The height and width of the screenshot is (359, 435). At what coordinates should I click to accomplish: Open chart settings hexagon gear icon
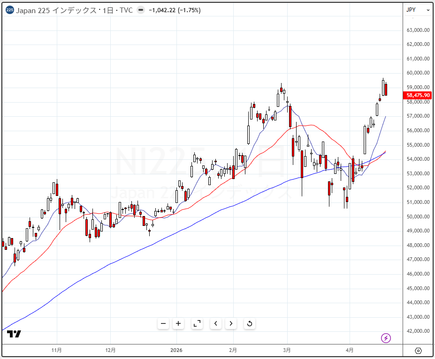coord(418,351)
